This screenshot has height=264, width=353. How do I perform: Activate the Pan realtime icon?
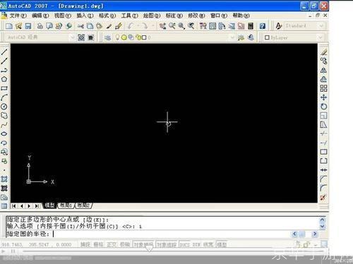(162, 26)
